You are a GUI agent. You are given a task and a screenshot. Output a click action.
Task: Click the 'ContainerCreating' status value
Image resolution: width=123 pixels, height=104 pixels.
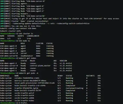(x=75, y=88)
